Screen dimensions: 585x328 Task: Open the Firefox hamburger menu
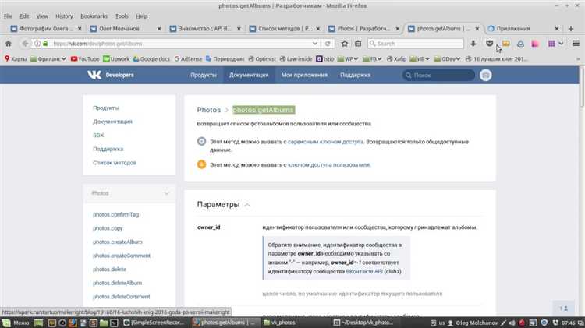click(576, 44)
